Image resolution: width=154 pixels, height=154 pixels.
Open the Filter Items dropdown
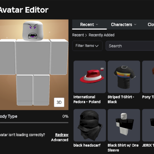(x=87, y=46)
